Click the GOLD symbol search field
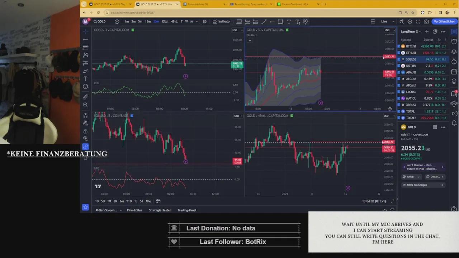This screenshot has height=258, width=459. click(x=101, y=21)
